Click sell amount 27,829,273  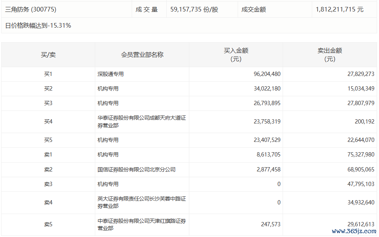pyautogui.click(x=361, y=74)
